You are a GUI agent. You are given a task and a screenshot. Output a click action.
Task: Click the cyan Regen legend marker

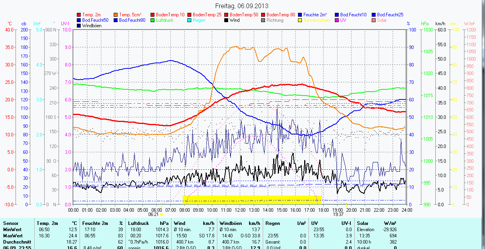coord(190,20)
